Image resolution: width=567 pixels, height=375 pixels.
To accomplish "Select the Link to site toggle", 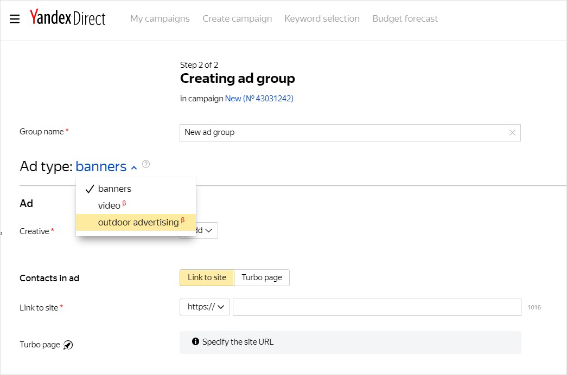I will click(x=207, y=277).
